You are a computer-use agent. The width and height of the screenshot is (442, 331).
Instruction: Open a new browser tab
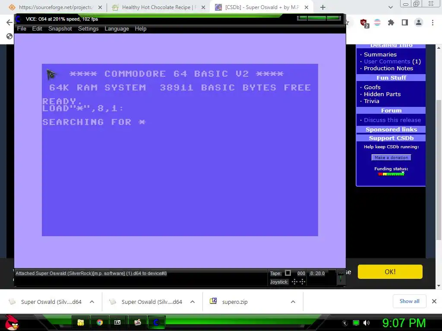point(323,7)
